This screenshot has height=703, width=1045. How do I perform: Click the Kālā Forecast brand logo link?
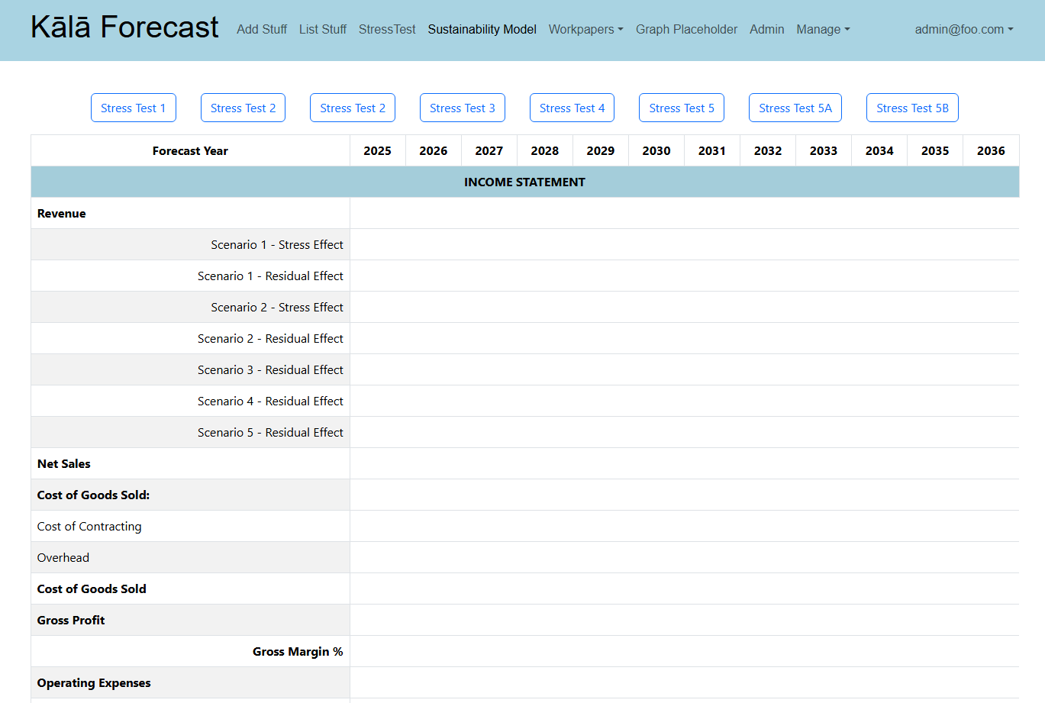[124, 27]
